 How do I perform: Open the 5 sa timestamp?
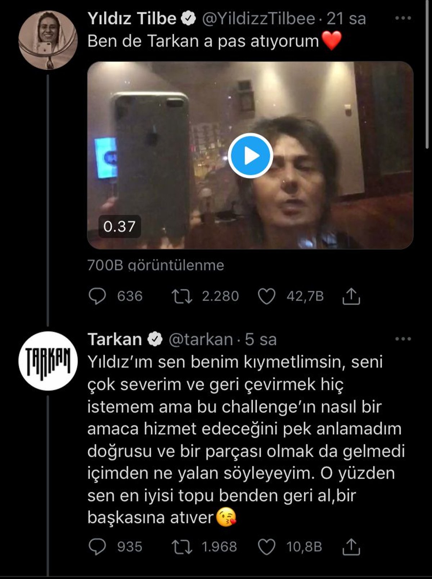tap(261, 339)
